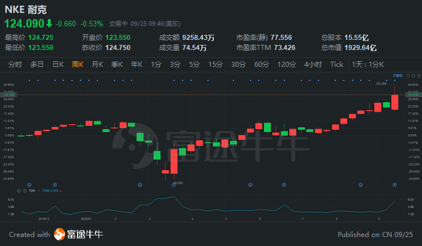Click the 2020/01 date axis label
The height and width of the screenshot is (246, 422).
coord(86,219)
